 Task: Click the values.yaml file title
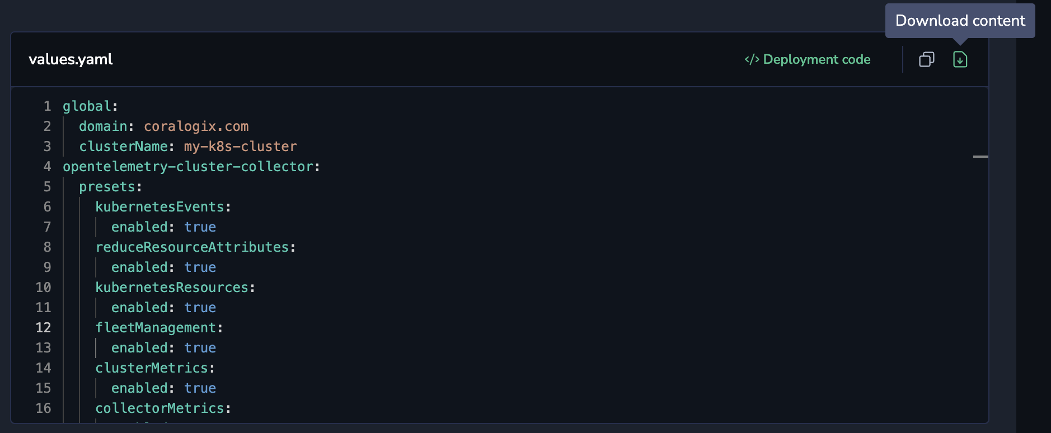[x=71, y=59]
